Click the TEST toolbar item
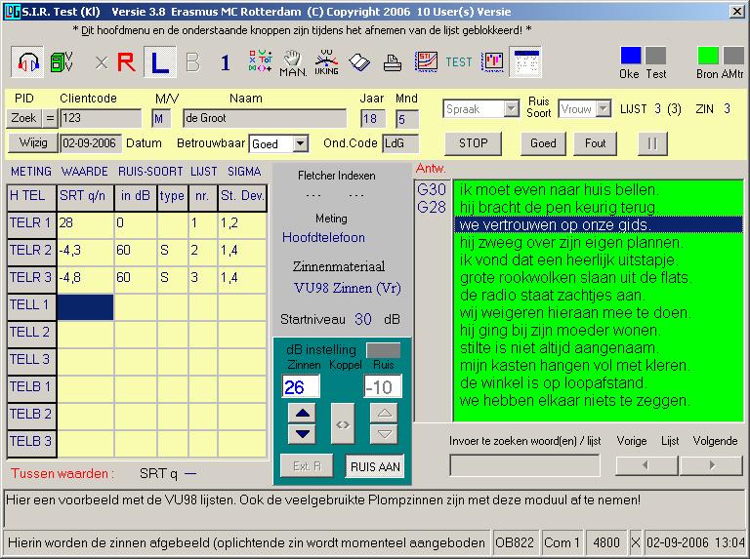 [x=458, y=62]
